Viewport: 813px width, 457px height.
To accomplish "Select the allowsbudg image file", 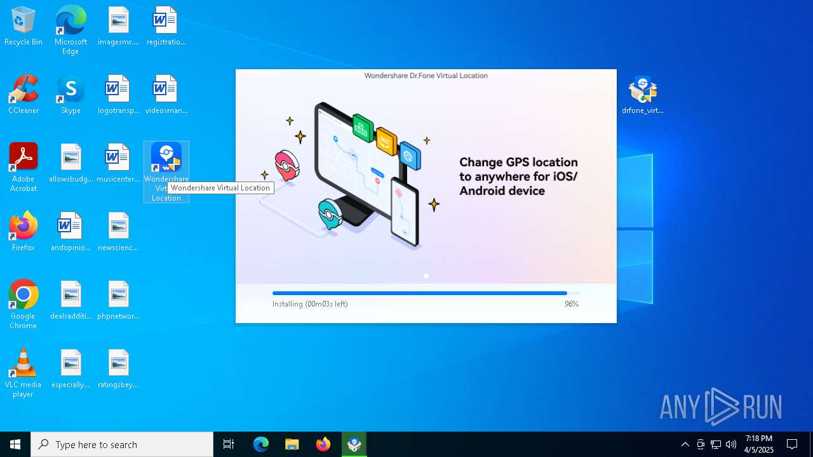I will point(71,163).
